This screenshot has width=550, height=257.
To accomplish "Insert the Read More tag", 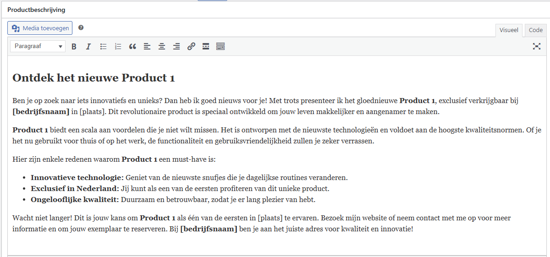I will (x=206, y=46).
